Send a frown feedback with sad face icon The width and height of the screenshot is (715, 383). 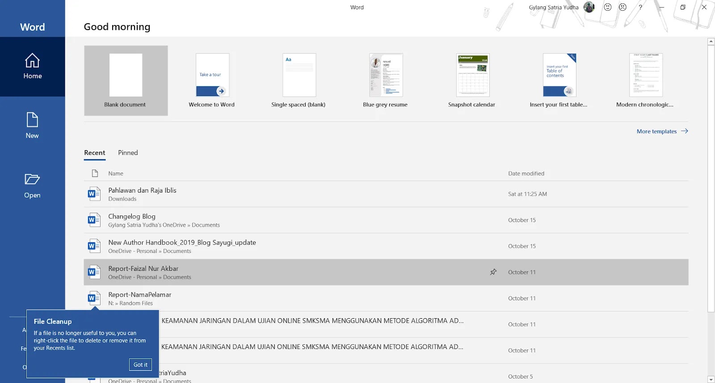(622, 7)
